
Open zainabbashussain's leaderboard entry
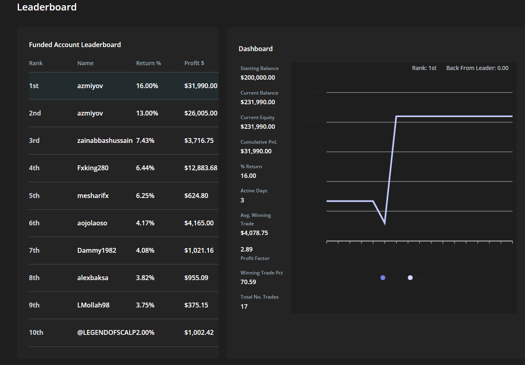click(x=105, y=140)
